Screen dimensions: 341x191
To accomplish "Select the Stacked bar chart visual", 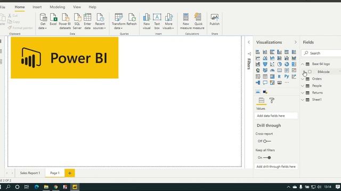I will [x=258, y=52].
